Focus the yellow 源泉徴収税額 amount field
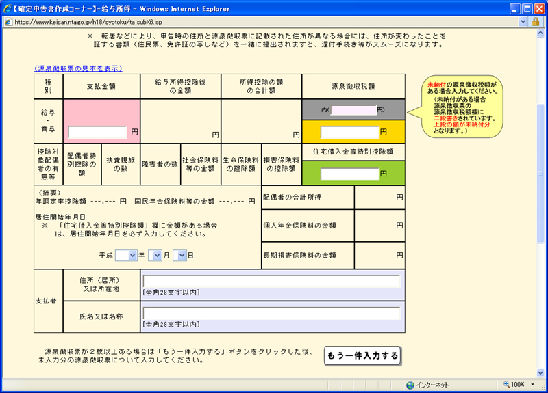 (x=349, y=132)
